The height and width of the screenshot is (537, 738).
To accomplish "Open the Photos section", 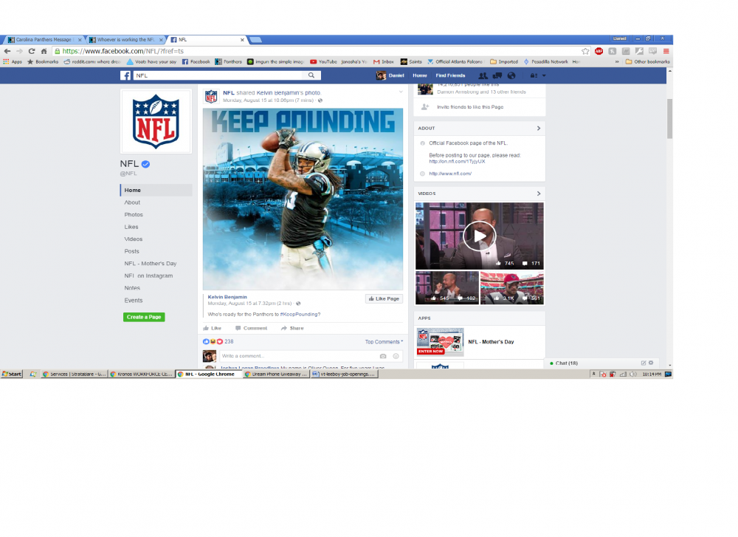I will (134, 215).
